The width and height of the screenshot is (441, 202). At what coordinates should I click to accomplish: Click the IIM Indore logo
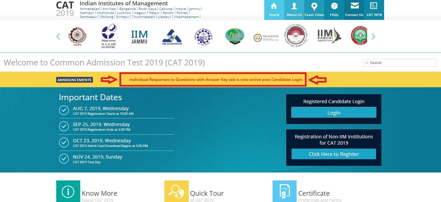coord(110,36)
